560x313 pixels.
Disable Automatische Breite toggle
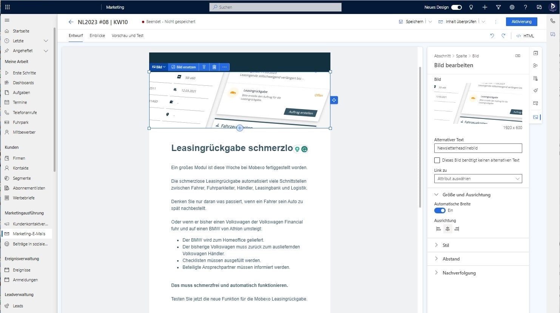(440, 210)
